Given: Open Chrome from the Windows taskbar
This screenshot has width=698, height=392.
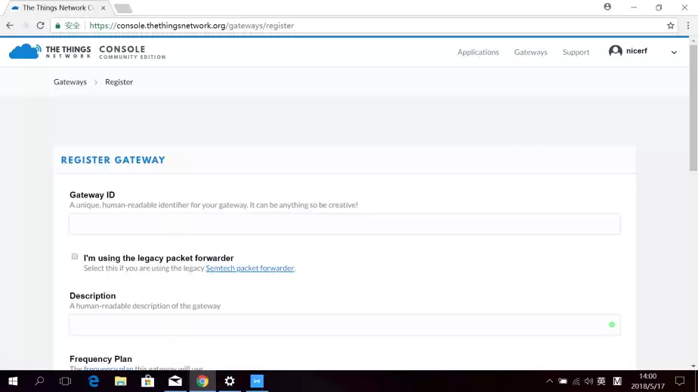Looking at the screenshot, I should click(x=202, y=381).
